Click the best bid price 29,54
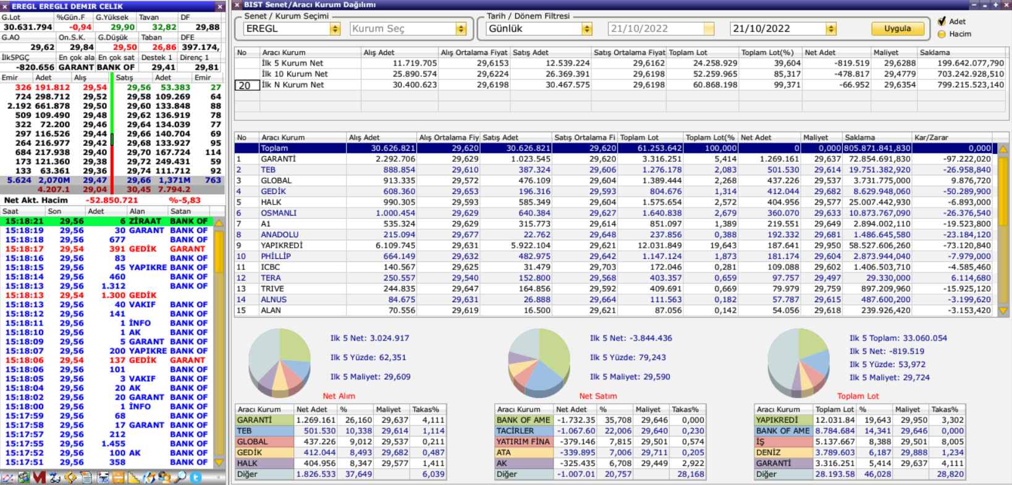This screenshot has width=1012, height=485. [95, 88]
